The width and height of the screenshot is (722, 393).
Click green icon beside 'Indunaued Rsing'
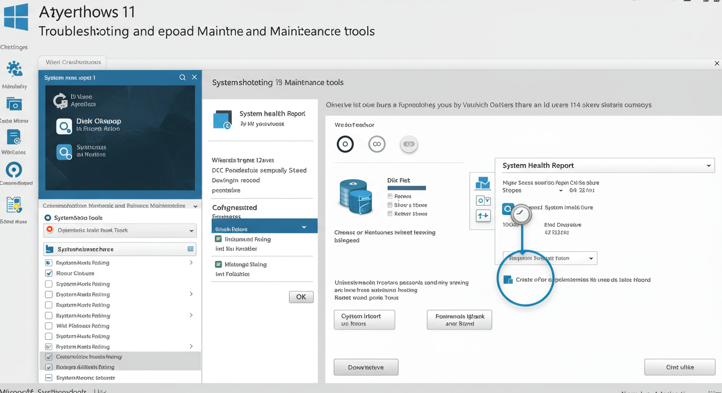point(218,239)
